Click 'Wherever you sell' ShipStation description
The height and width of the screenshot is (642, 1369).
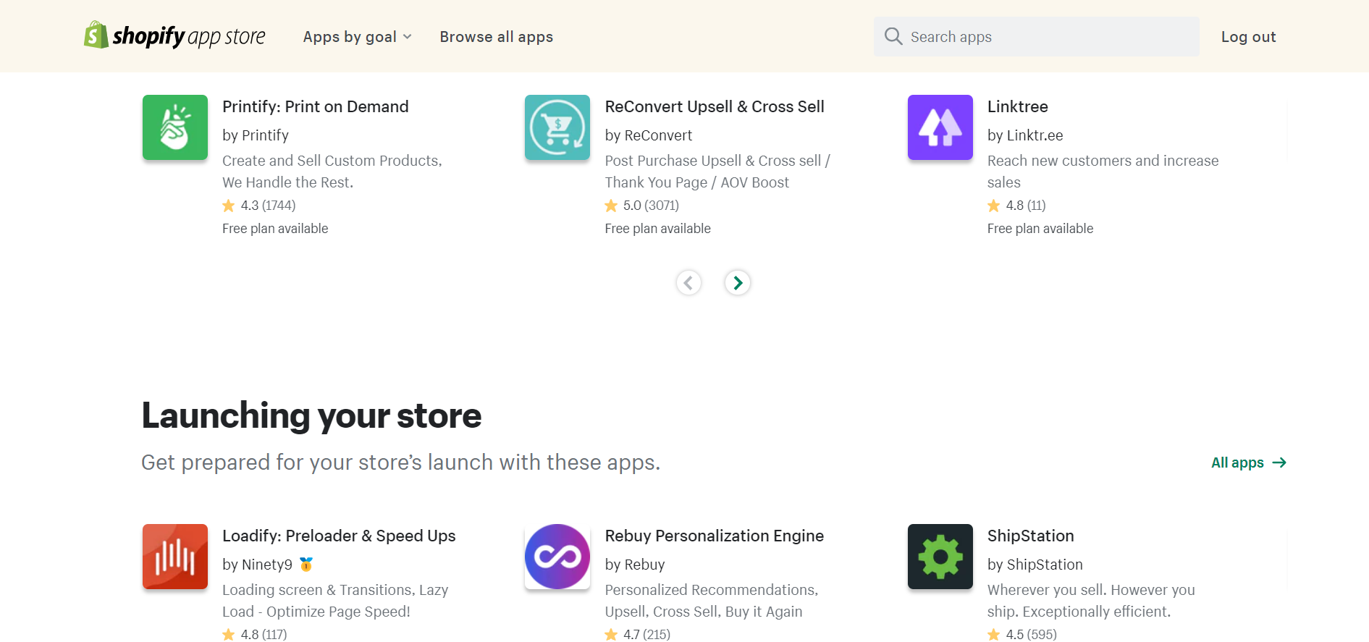click(x=1091, y=601)
